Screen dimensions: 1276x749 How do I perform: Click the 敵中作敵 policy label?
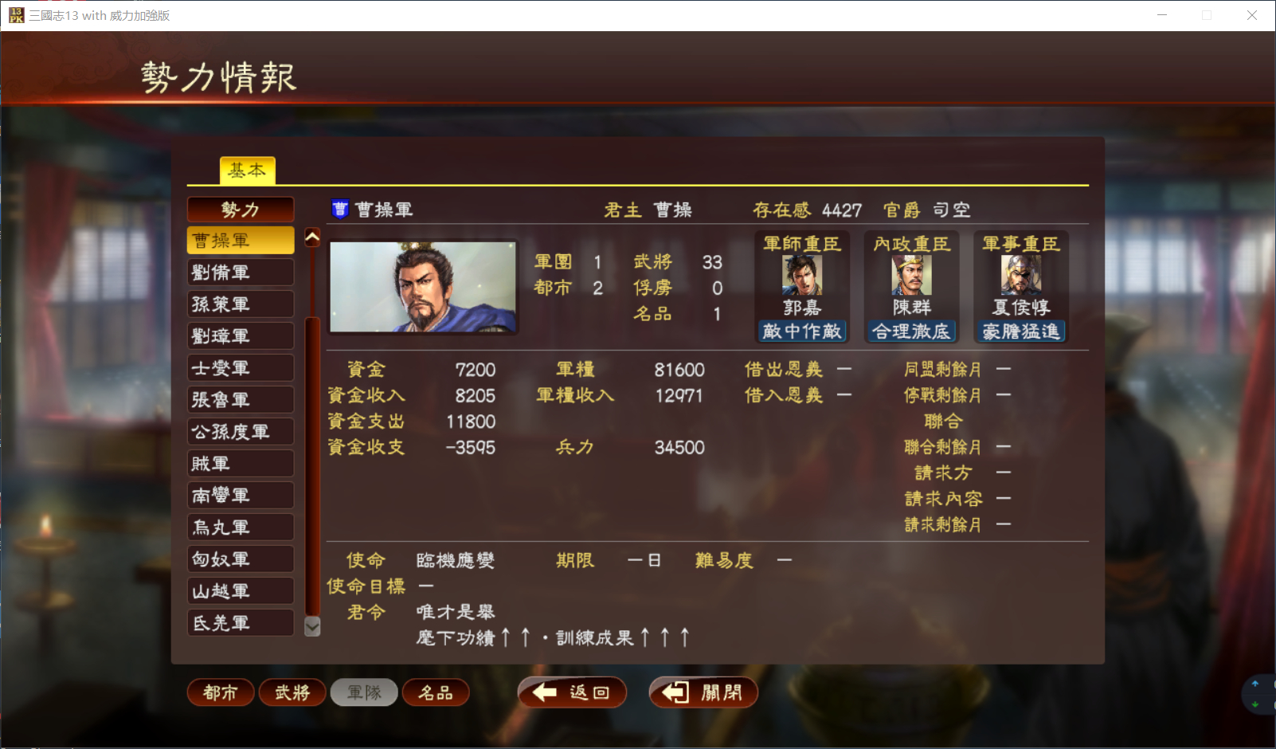coord(802,331)
